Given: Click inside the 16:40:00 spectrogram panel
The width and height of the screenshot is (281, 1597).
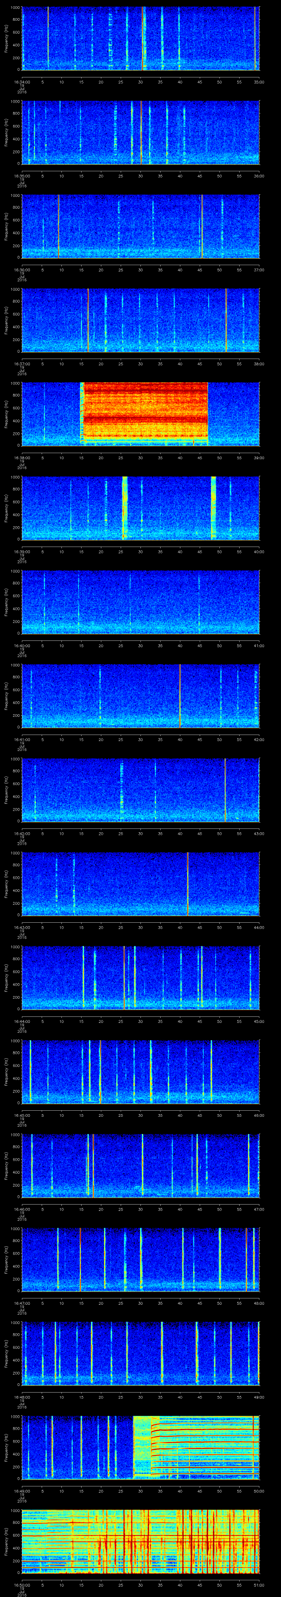Looking at the screenshot, I should (x=140, y=602).
